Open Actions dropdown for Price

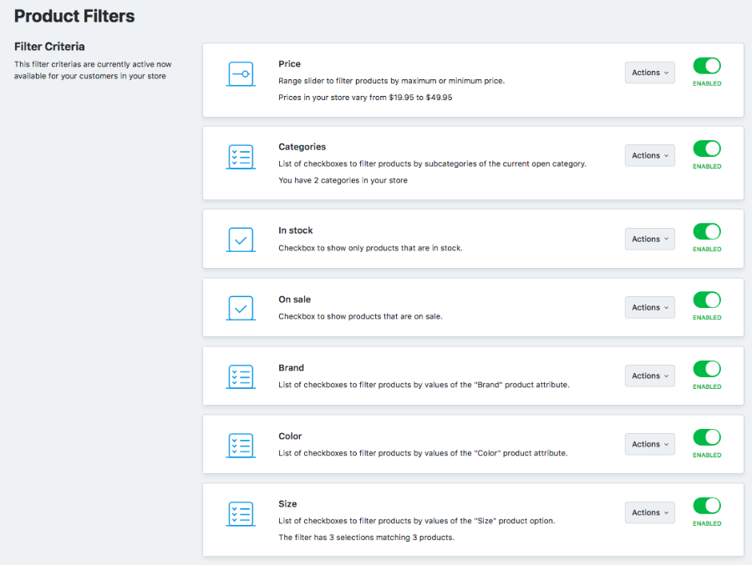pyautogui.click(x=650, y=73)
